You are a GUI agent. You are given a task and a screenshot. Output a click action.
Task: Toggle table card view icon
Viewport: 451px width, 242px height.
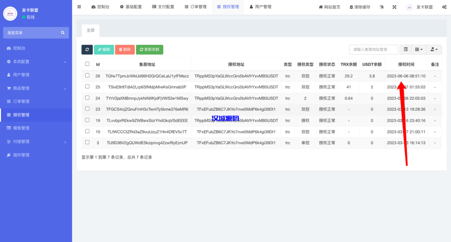pyautogui.click(x=406, y=49)
